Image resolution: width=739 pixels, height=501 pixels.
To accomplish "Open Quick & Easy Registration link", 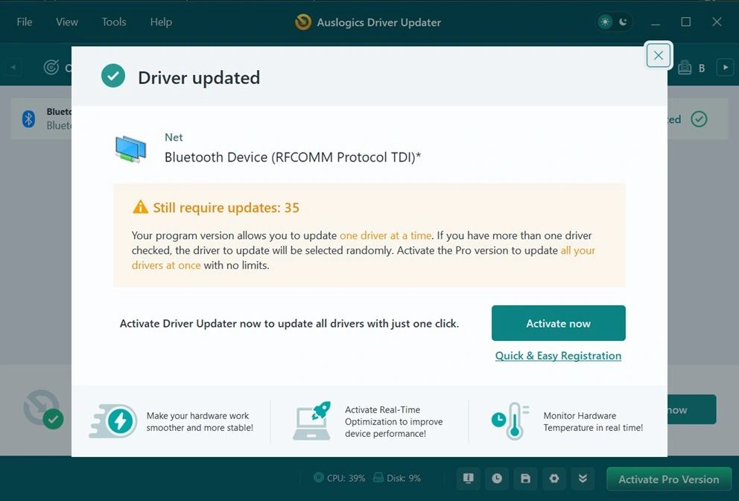I will tap(558, 356).
